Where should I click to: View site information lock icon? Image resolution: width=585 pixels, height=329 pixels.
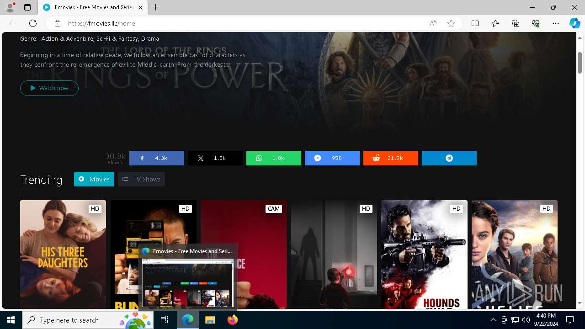pyautogui.click(x=57, y=23)
